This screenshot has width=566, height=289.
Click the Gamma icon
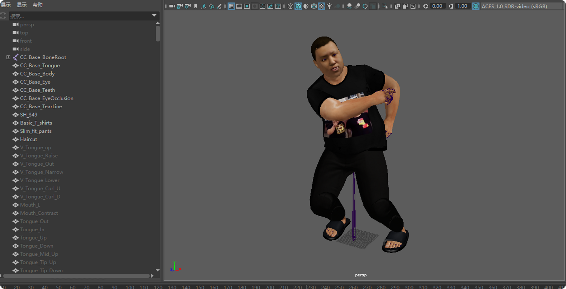[x=451, y=6]
